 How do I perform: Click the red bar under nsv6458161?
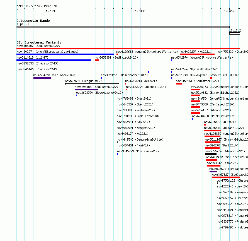point(179,84)
